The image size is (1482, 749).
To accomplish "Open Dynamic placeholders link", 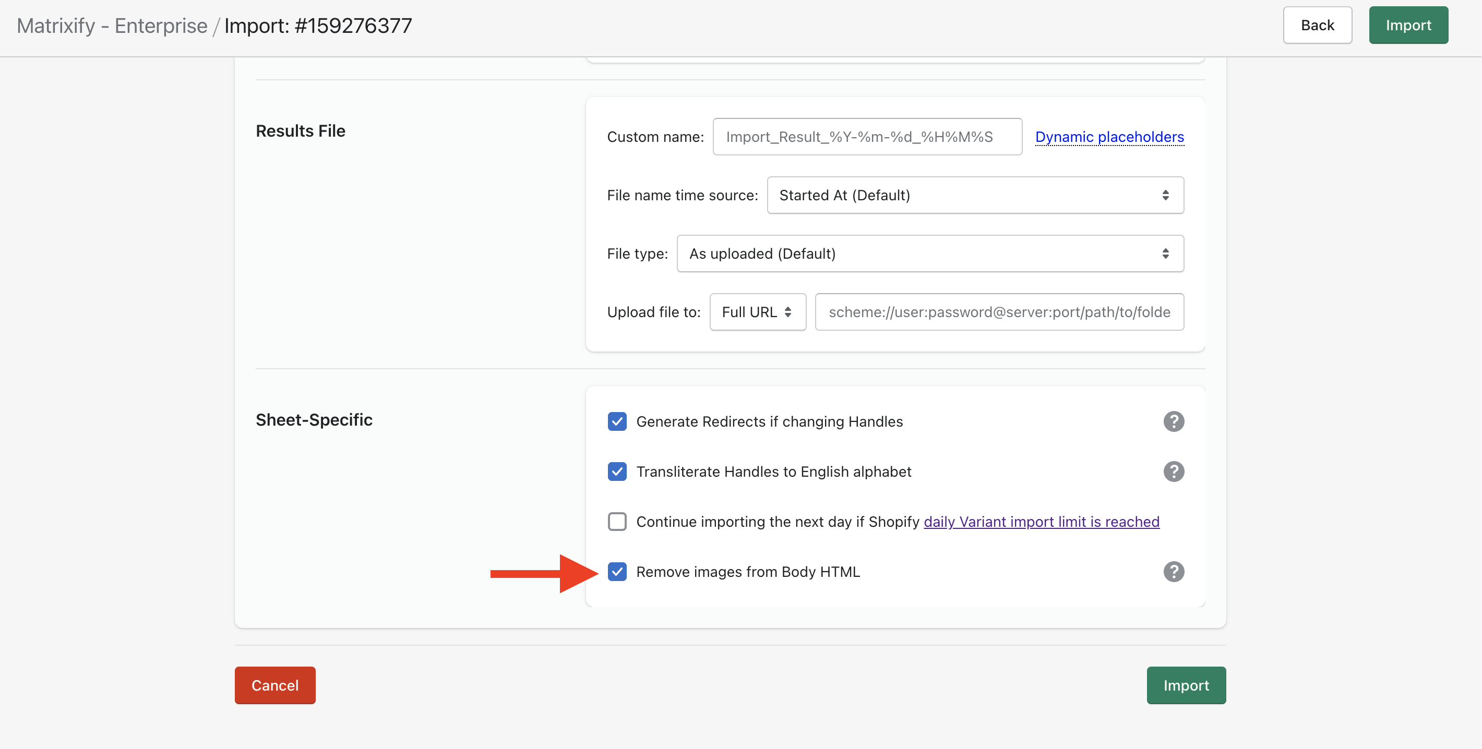I will click(x=1109, y=137).
